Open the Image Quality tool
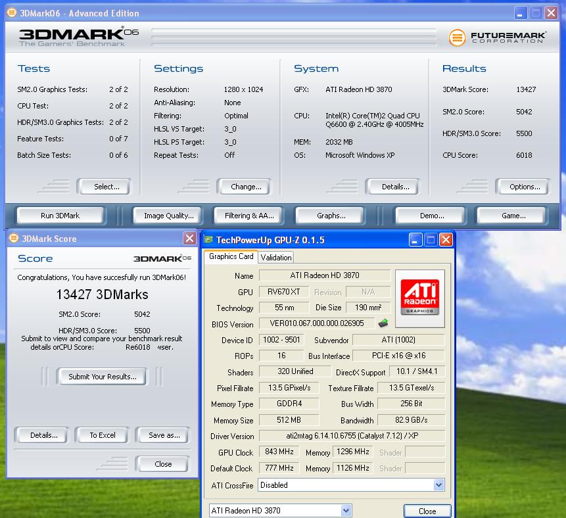This screenshot has height=518, width=566. point(168,216)
